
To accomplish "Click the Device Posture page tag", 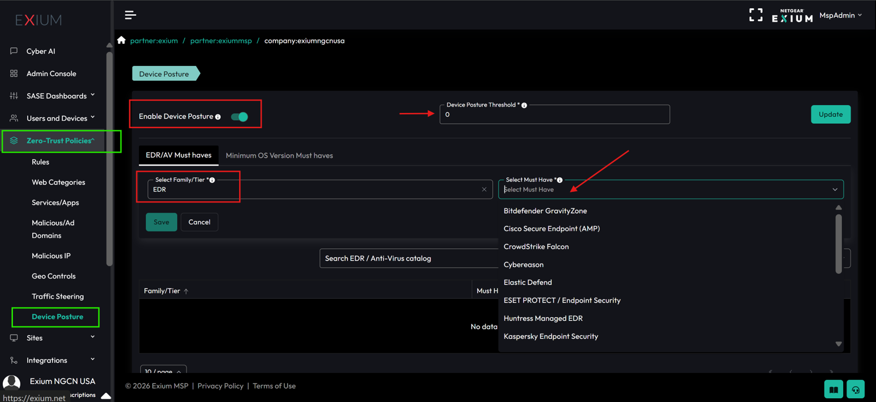I will pos(166,74).
